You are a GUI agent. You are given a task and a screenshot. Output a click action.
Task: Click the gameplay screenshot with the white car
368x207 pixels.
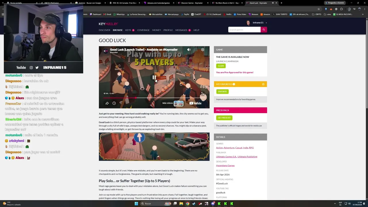(154, 147)
